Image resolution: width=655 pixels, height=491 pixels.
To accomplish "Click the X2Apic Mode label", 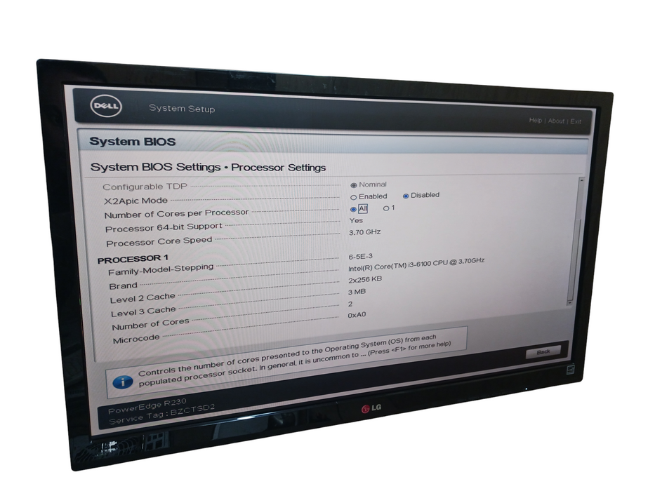I will pyautogui.click(x=135, y=201).
